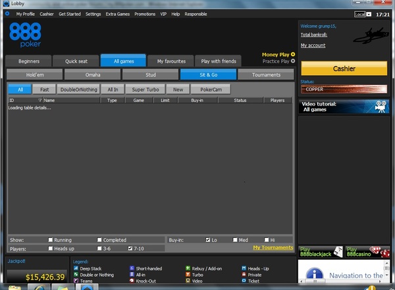
Task: Click the Ticket legend icon
Action: pyautogui.click(x=244, y=280)
